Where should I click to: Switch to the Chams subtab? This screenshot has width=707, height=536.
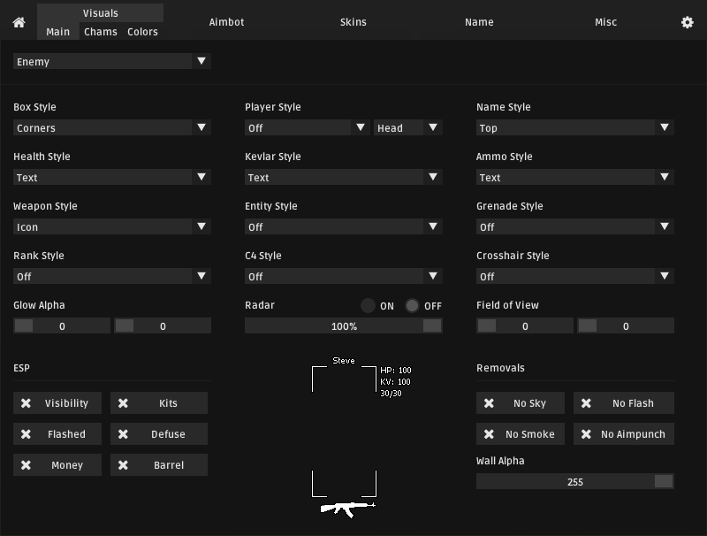click(x=101, y=32)
